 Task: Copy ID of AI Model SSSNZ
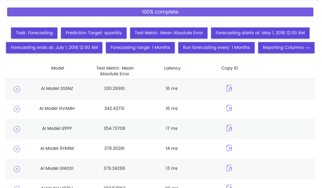tap(229, 88)
